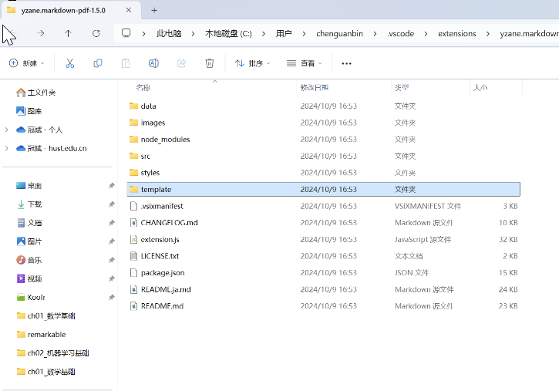Viewport: 559px width, 391px height.
Task: Select the src folder
Action: click(323, 156)
